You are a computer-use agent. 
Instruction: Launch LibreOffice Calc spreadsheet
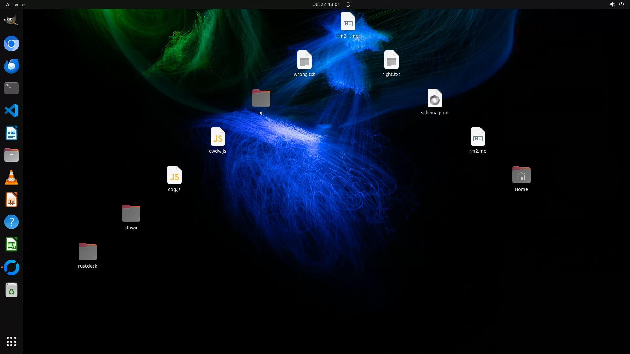11,245
